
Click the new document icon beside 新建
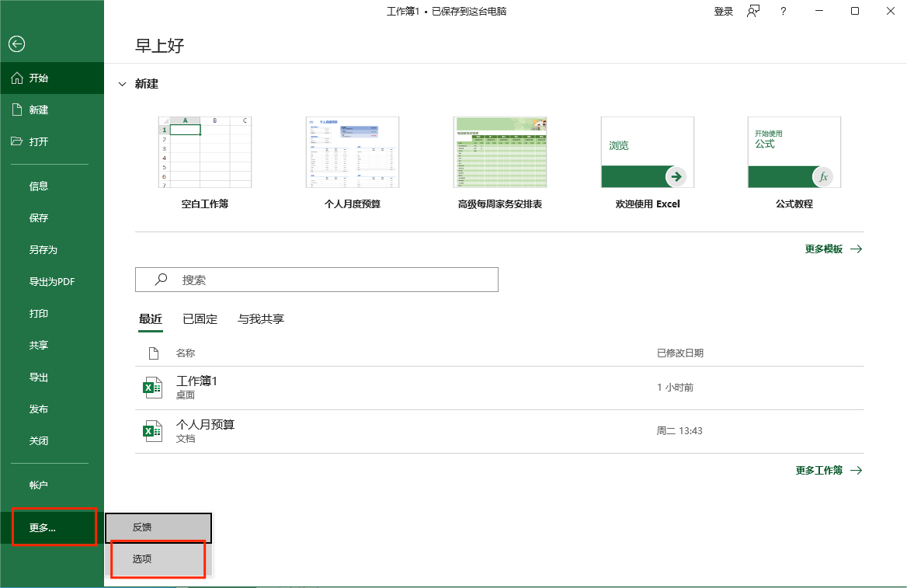[16, 110]
